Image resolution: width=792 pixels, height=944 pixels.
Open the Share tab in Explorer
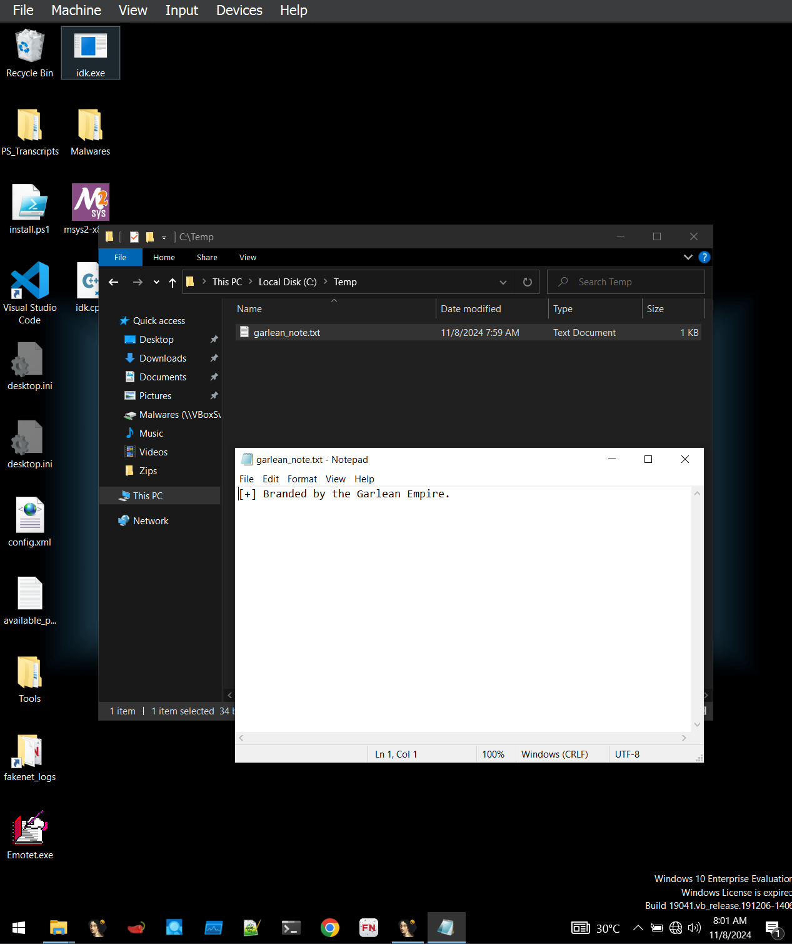coord(207,257)
